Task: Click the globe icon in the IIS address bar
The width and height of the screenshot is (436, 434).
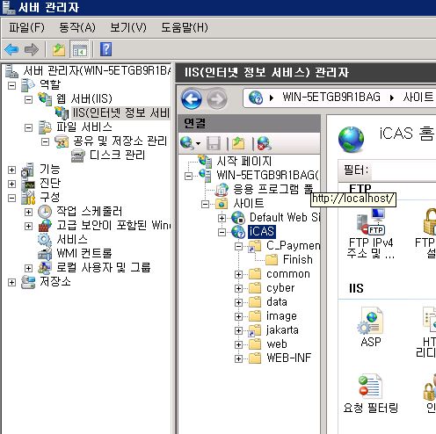Action: [x=256, y=98]
